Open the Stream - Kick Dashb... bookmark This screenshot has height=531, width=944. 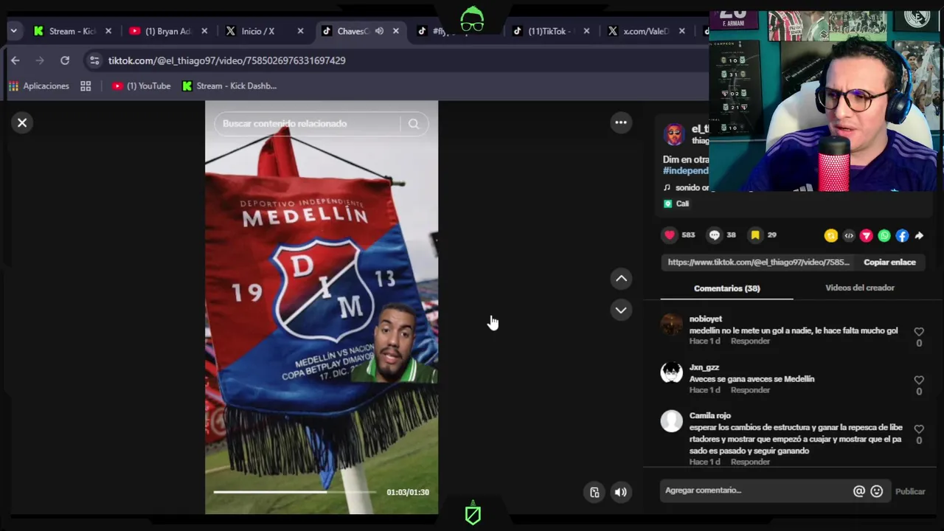coord(229,86)
